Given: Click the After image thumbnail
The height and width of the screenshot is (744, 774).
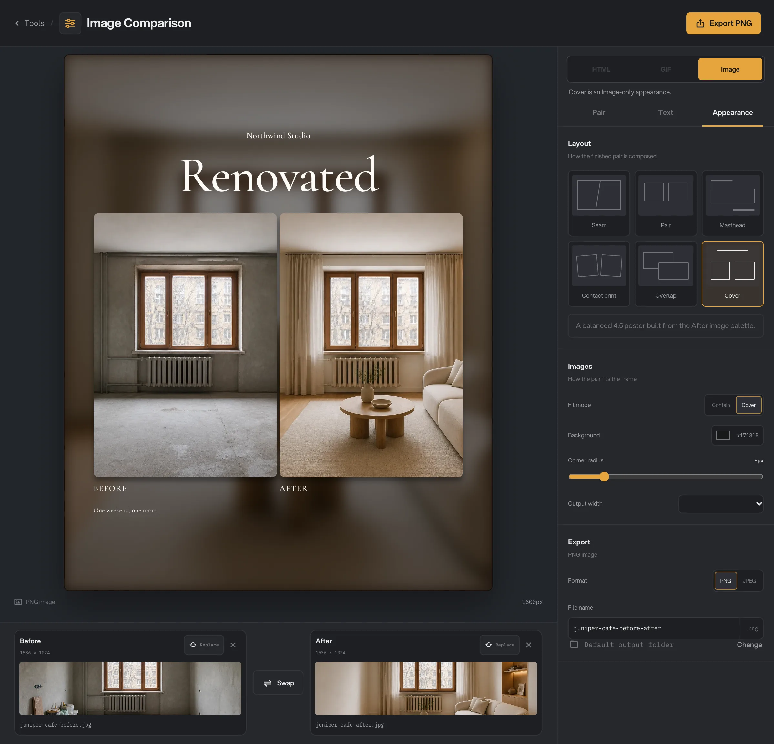Looking at the screenshot, I should 426,688.
